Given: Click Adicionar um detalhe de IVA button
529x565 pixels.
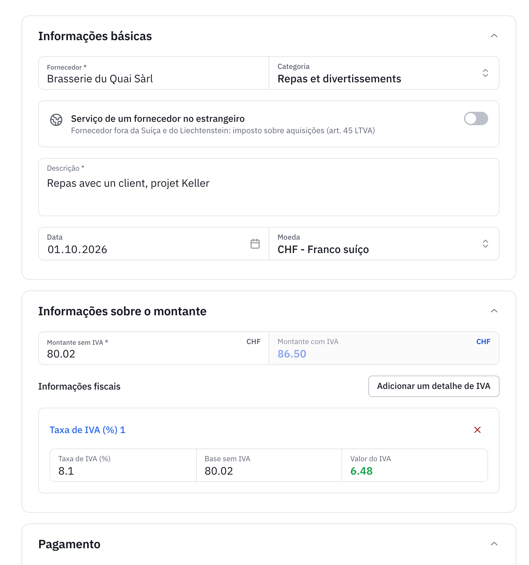Looking at the screenshot, I should tap(434, 386).
